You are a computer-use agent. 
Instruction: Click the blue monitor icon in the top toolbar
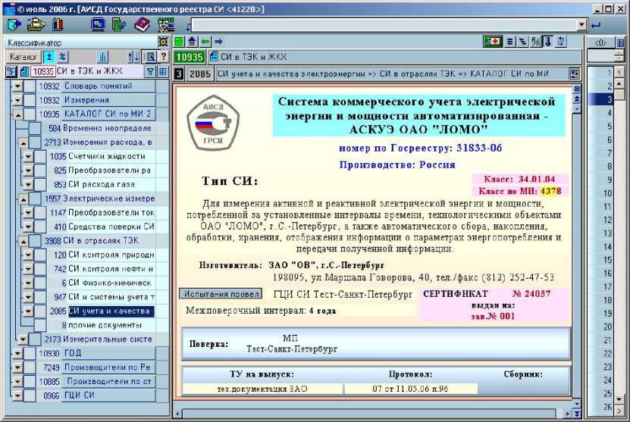pos(98,24)
